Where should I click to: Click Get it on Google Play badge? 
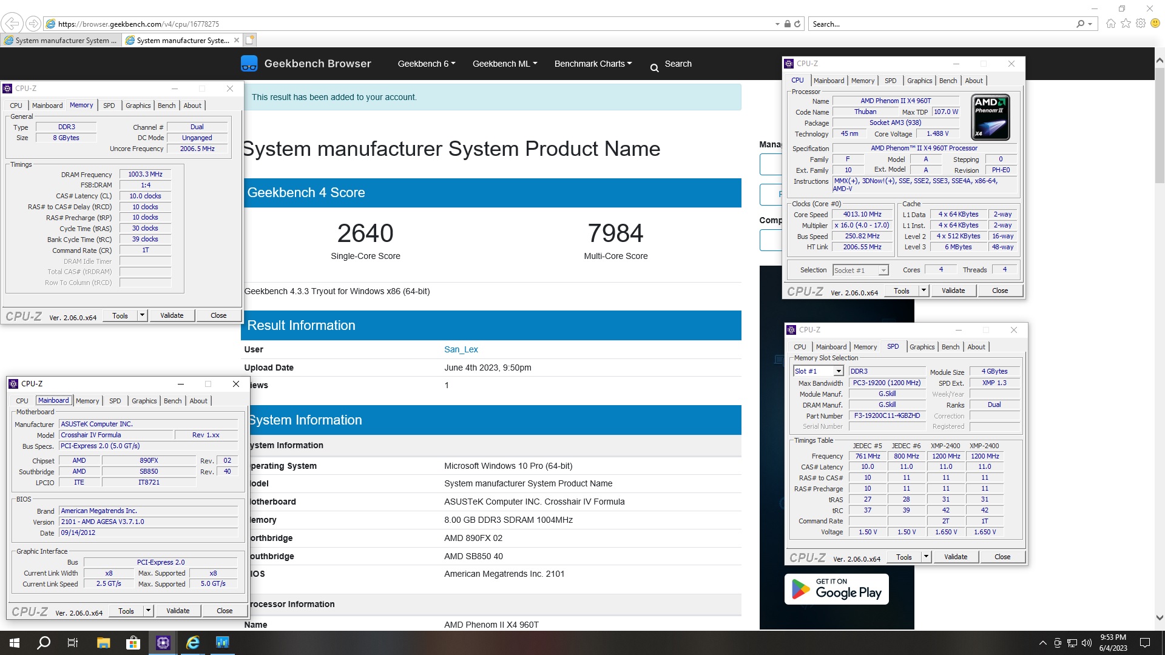pos(836,589)
